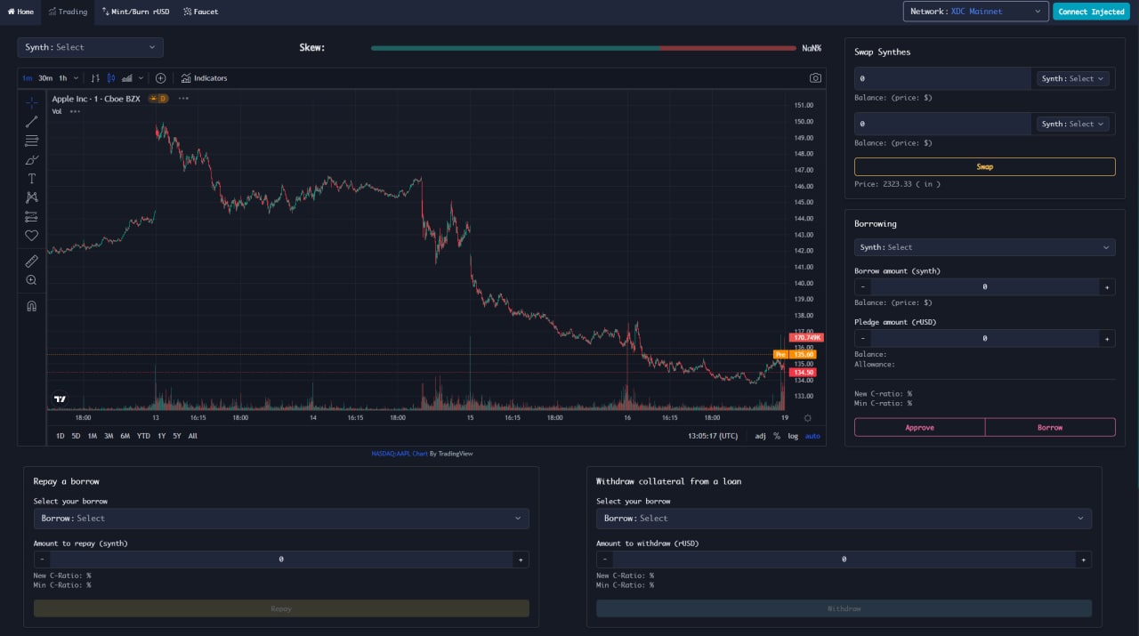Image resolution: width=1139 pixels, height=636 pixels.
Task: Toggle adjusted data with adj
Action: [x=760, y=436]
